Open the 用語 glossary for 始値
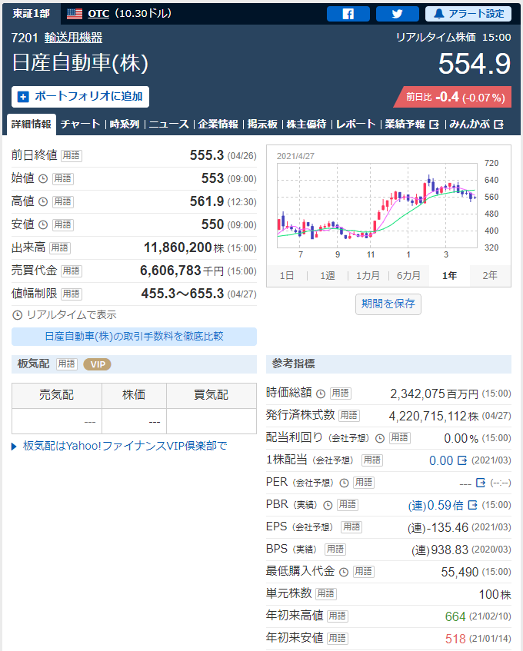 [63, 179]
